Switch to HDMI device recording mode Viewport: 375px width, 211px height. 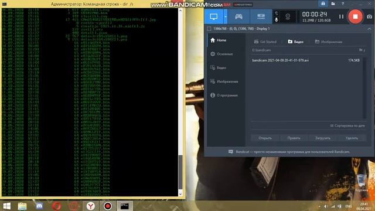click(x=261, y=16)
